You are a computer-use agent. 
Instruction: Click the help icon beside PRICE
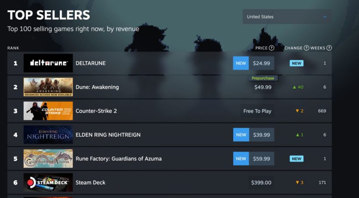[271, 48]
